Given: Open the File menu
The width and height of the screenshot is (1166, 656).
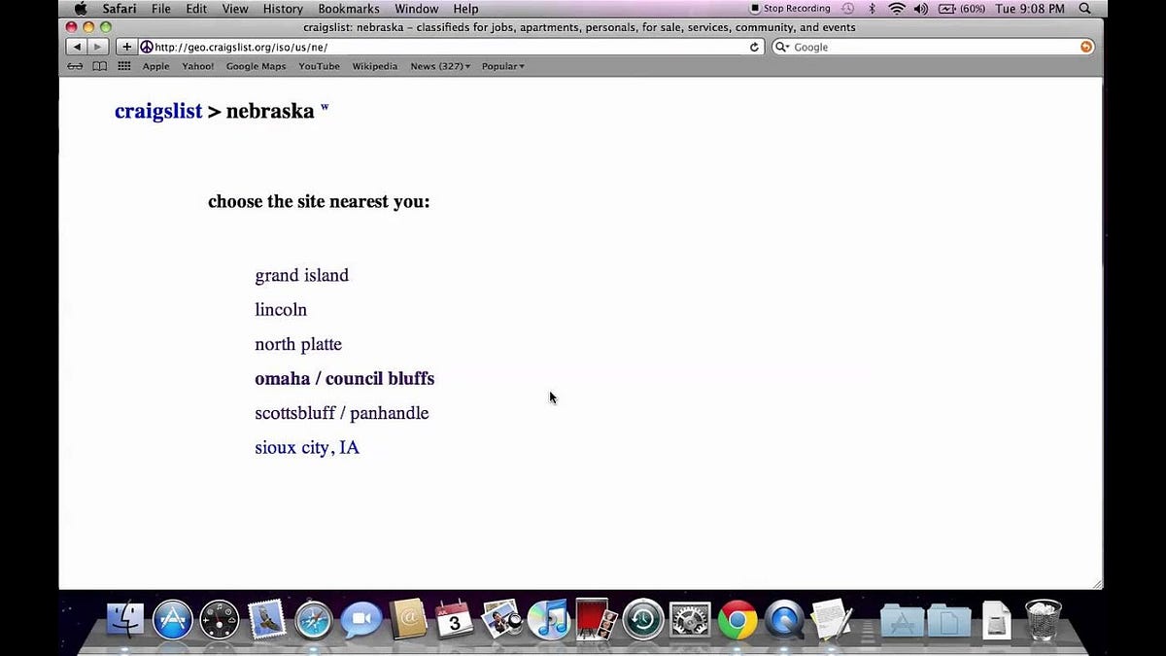Looking at the screenshot, I should (x=161, y=9).
